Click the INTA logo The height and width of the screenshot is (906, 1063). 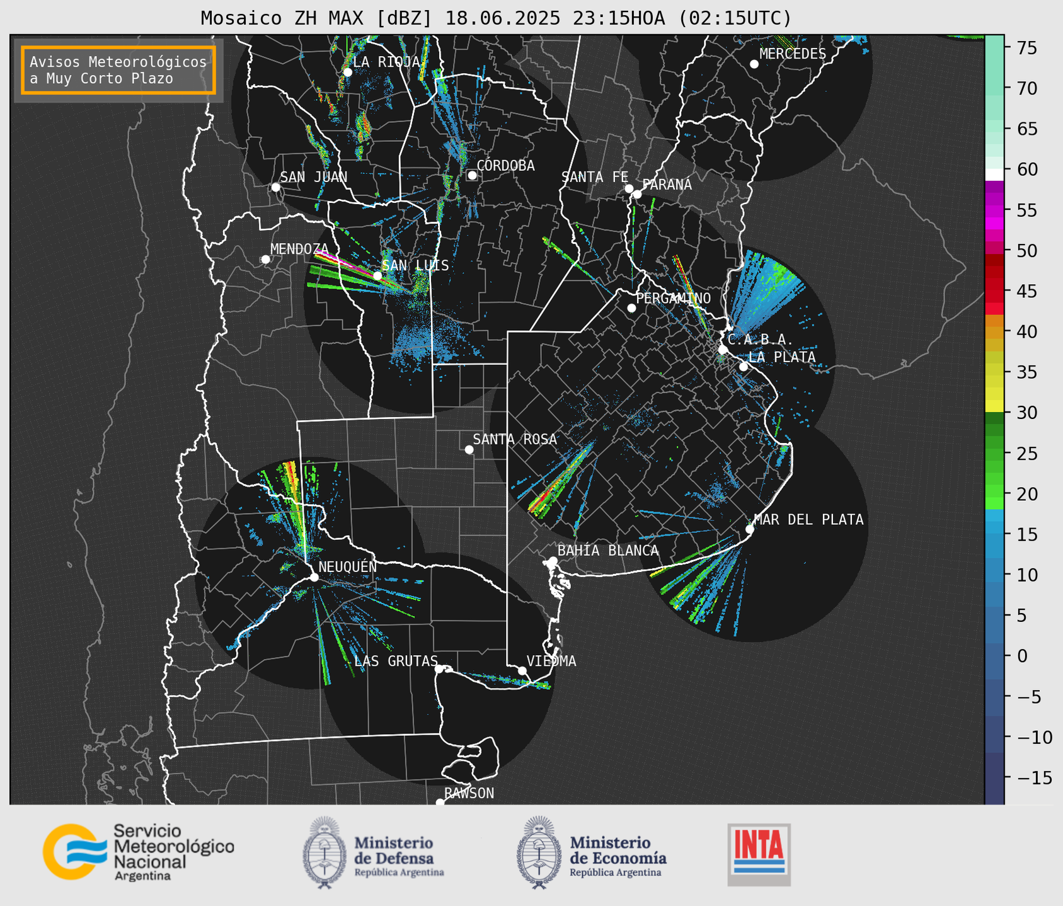pos(759,854)
